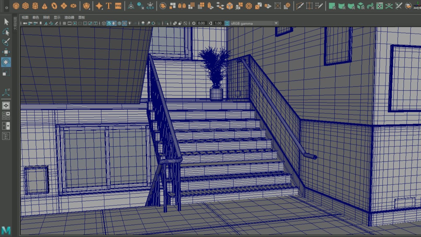
Task: Create a polygon torus from the shelf
Action: [x=54, y=6]
